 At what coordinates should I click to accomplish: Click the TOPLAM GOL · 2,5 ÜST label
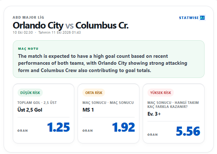click(37, 103)
